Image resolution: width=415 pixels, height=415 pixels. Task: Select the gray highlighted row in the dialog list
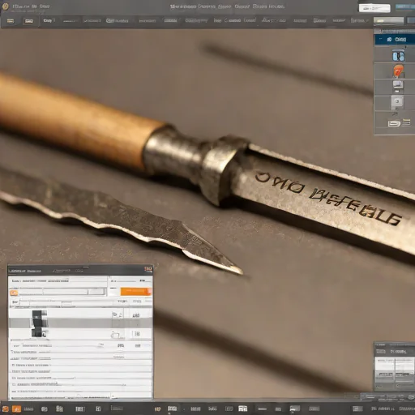click(x=80, y=323)
